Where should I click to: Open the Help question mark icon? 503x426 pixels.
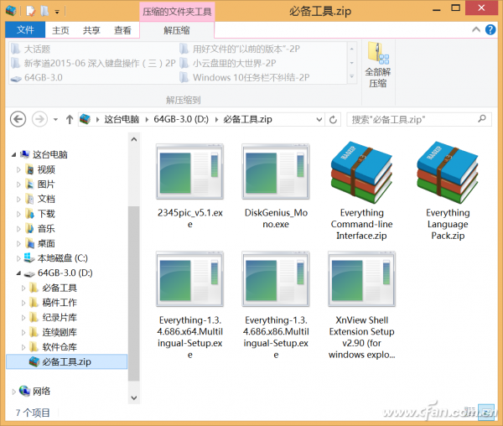click(x=490, y=30)
